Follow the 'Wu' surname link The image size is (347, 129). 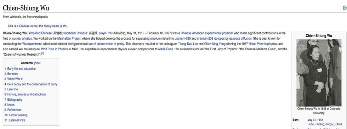[x=65, y=26]
